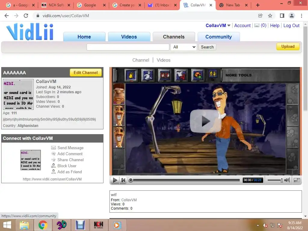Screen dimensions: 308x231
Task: Open the NCH Software taskbar icon
Action: [x=99, y=225]
